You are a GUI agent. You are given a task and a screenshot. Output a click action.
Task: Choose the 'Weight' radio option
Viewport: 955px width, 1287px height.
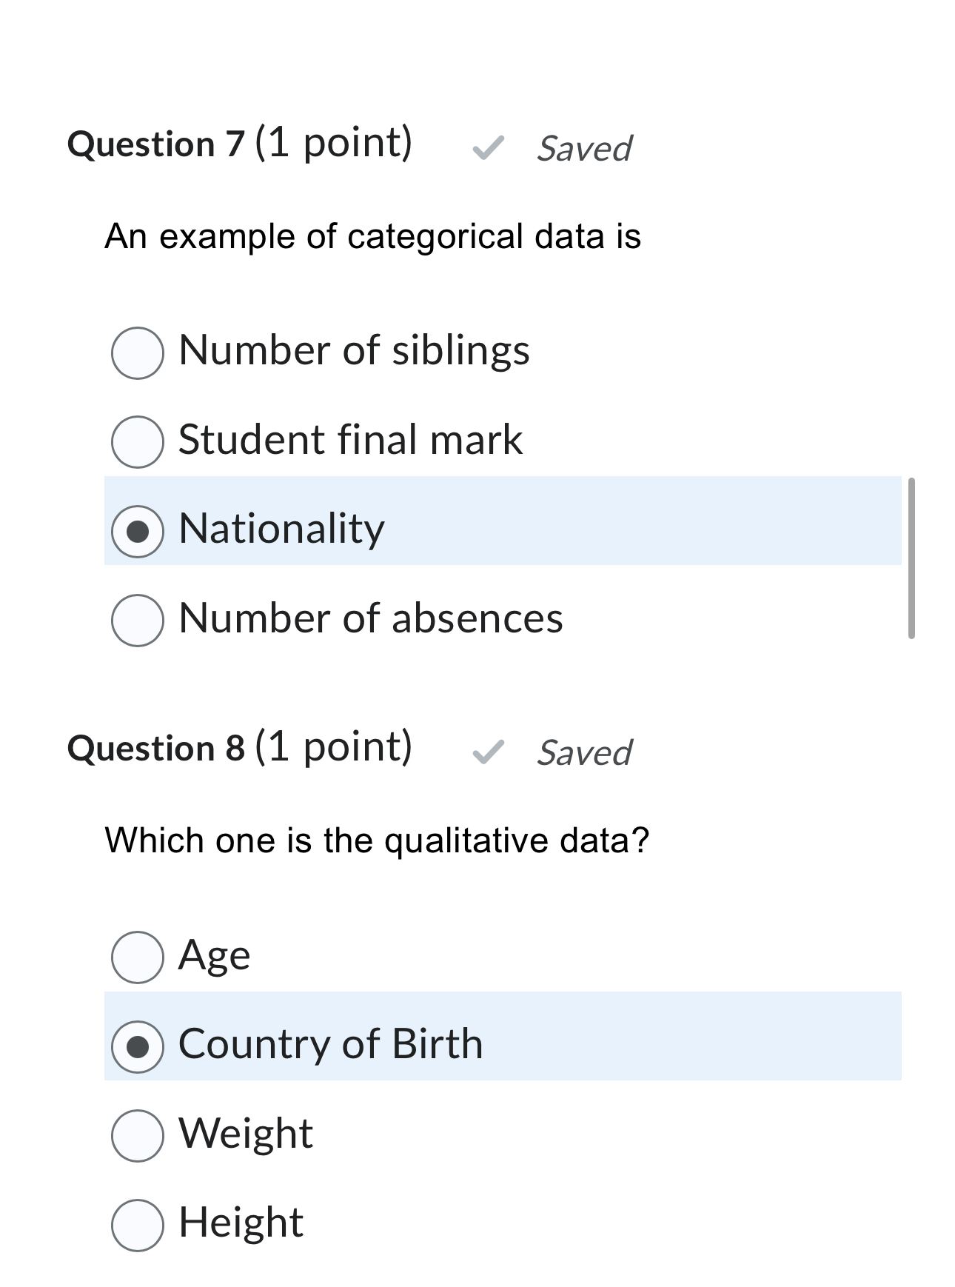coord(138,1135)
